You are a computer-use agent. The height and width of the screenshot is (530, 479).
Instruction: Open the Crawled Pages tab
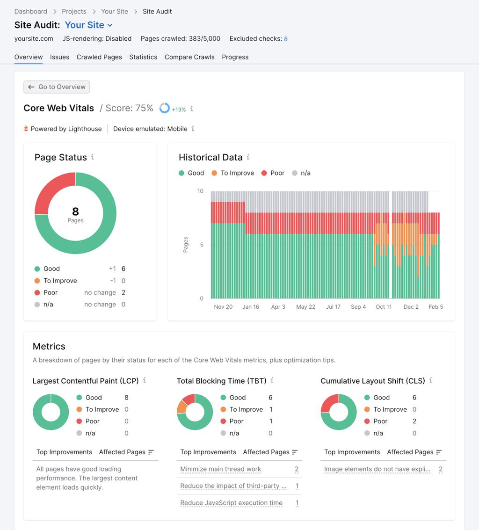(x=99, y=57)
